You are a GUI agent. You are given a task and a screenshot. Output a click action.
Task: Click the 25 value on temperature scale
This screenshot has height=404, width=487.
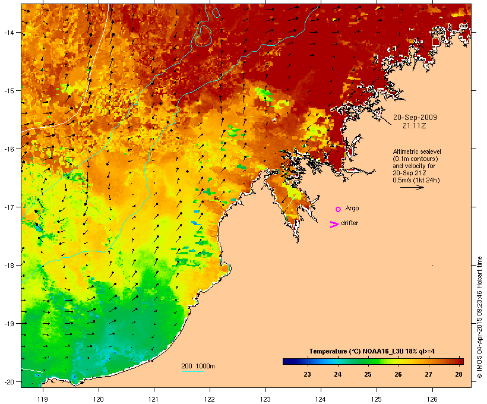[x=368, y=374]
